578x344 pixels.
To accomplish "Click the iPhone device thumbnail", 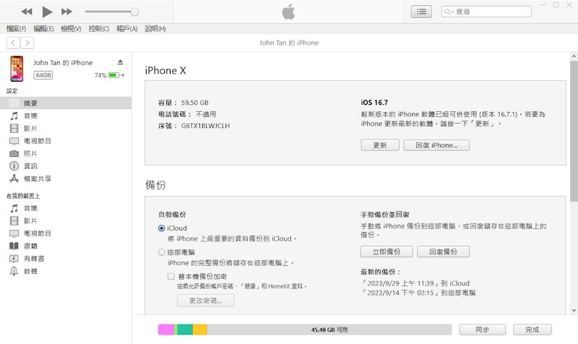I will tap(17, 69).
